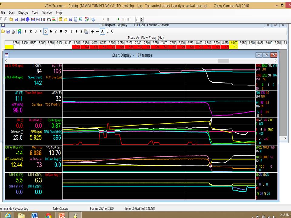The height and width of the screenshot is (218, 291).
Task: Toggle the A mode button in Histogram toolbar
Action: click(x=102, y=31)
